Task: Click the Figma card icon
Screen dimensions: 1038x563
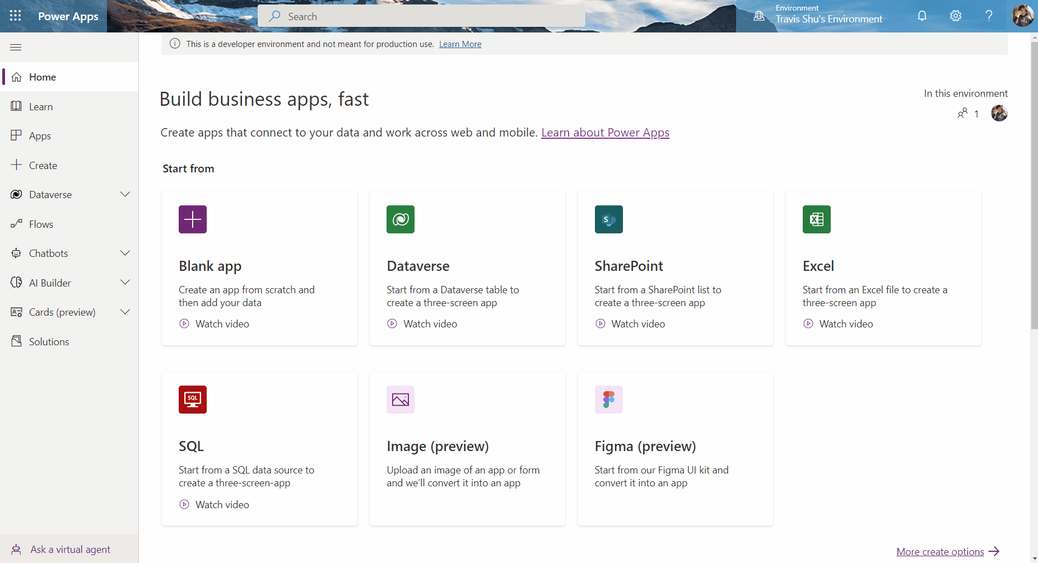Action: click(x=608, y=400)
